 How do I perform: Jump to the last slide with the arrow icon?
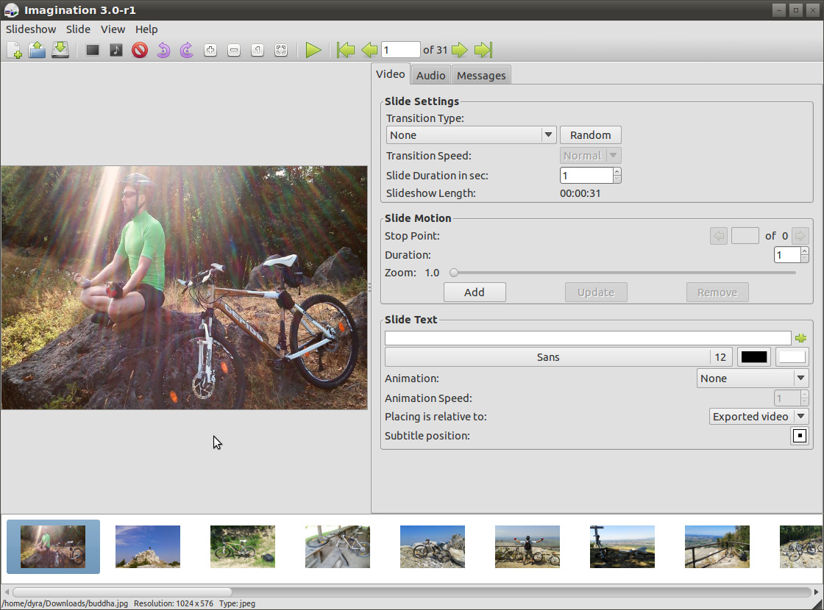click(x=483, y=51)
